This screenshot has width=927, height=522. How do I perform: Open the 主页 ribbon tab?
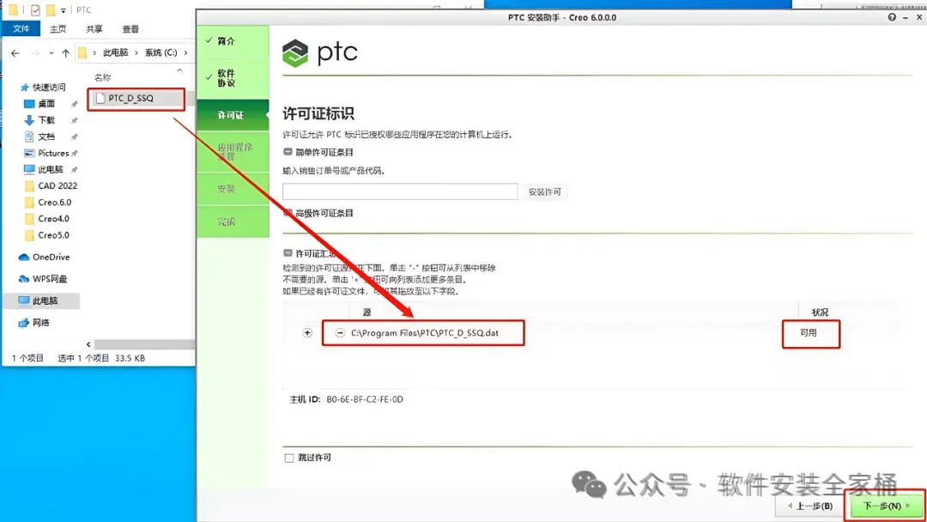click(58, 29)
